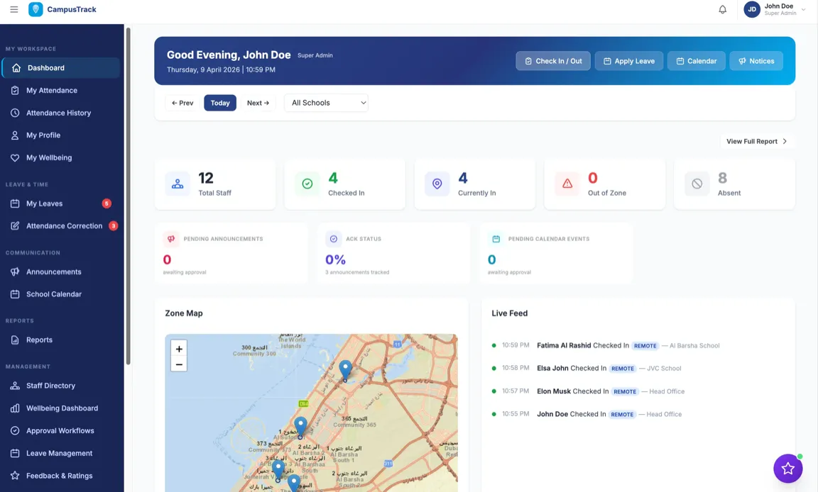The image size is (818, 492).
Task: Click the Out of Zone warning icon
Action: (567, 184)
